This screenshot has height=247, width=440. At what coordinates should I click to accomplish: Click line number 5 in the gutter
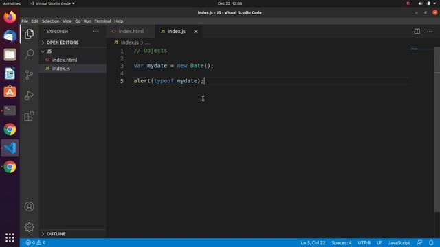coord(122,81)
